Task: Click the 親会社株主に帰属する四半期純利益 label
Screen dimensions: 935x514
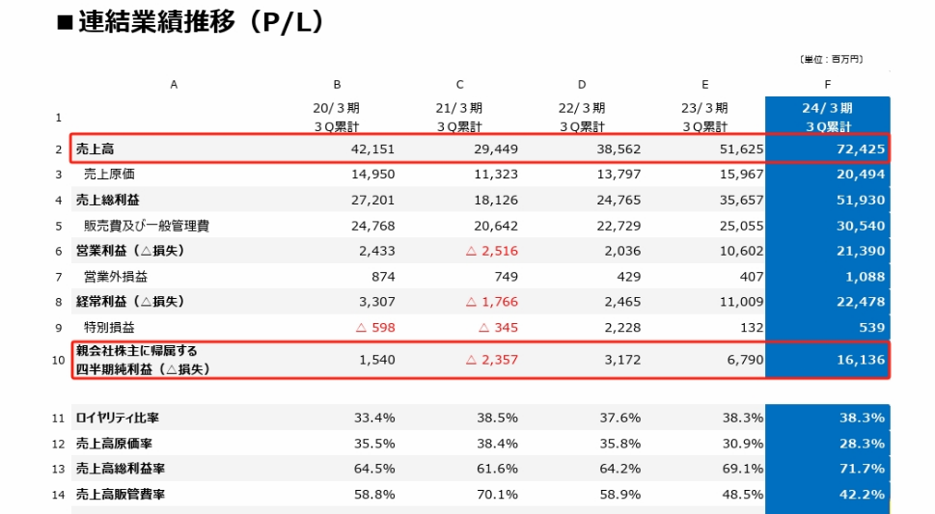Action: point(143,360)
